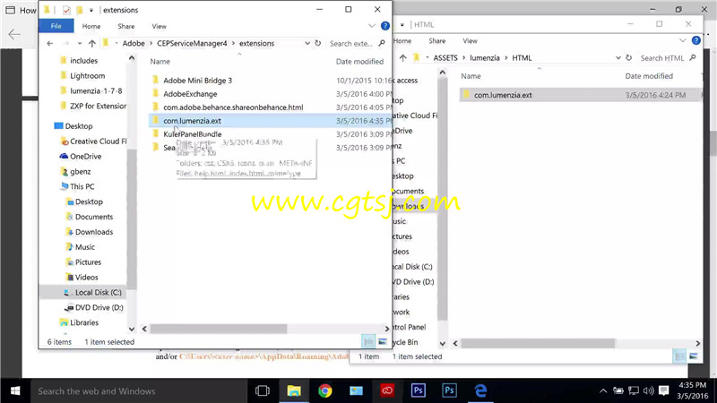Open View tab in HTML window

click(x=470, y=40)
